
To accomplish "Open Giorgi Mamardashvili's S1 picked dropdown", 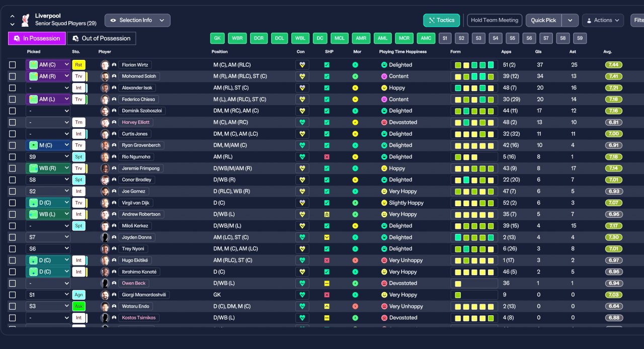I will 48,295.
